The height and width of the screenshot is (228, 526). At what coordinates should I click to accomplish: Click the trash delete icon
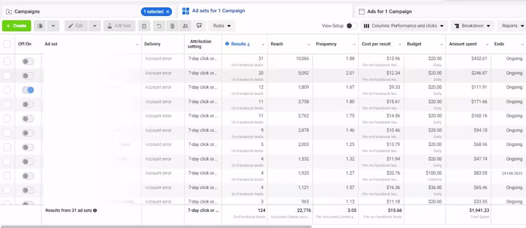(173, 26)
